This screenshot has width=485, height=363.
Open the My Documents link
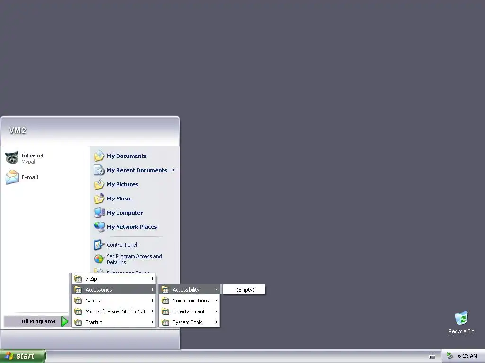[x=126, y=156]
